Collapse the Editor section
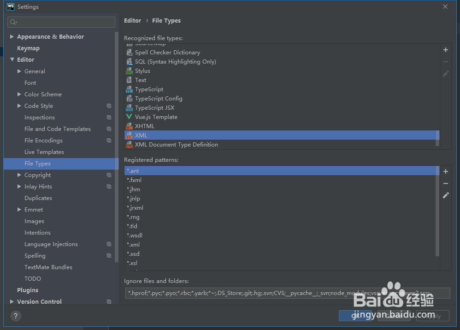460x330 pixels. tap(11, 59)
